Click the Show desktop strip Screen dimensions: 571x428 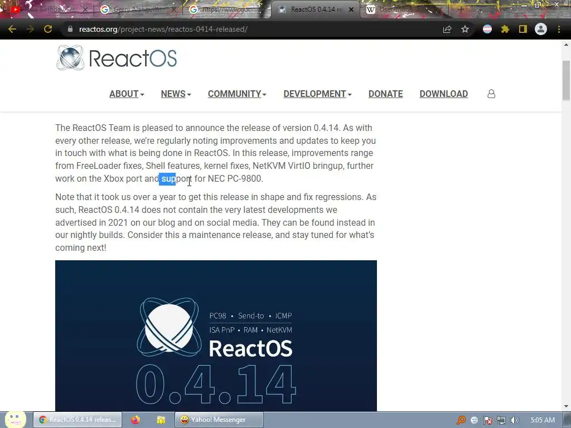(567, 420)
